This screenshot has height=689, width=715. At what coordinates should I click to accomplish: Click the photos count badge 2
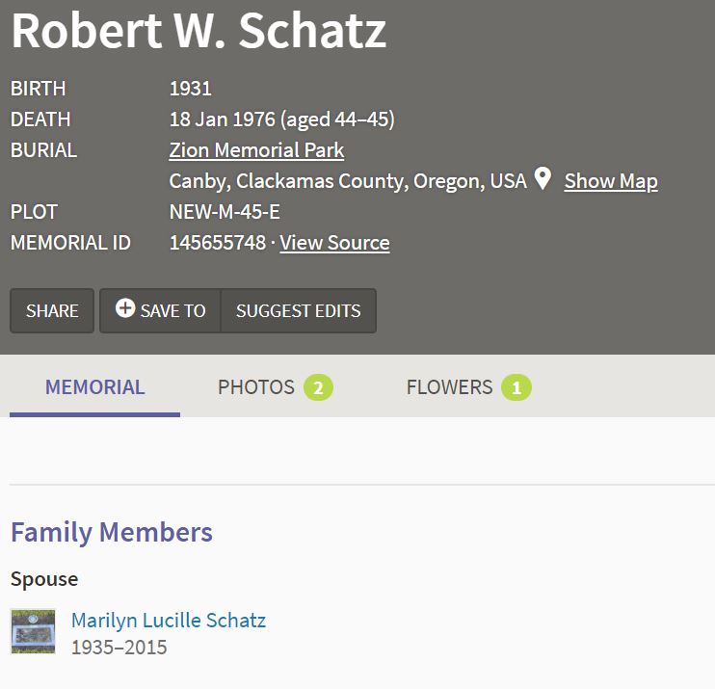click(x=318, y=388)
